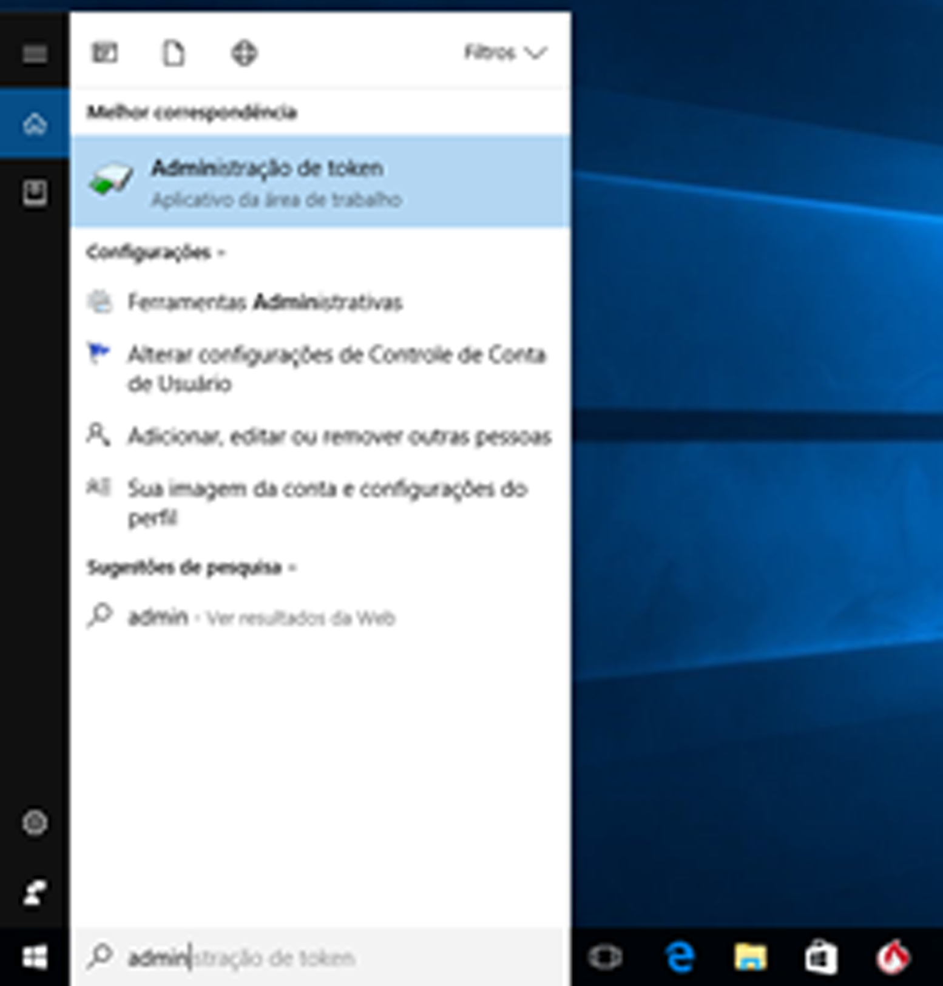The image size is (943, 986).
Task: Open the Notebook icon in sidebar
Action: click(x=35, y=193)
